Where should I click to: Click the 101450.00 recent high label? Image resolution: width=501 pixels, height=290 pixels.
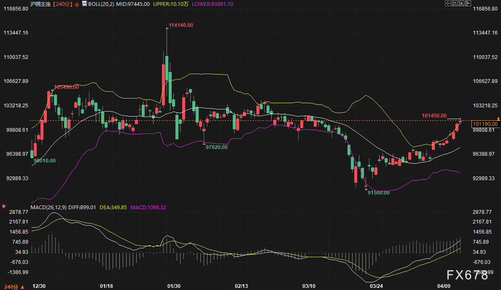pyautogui.click(x=434, y=115)
